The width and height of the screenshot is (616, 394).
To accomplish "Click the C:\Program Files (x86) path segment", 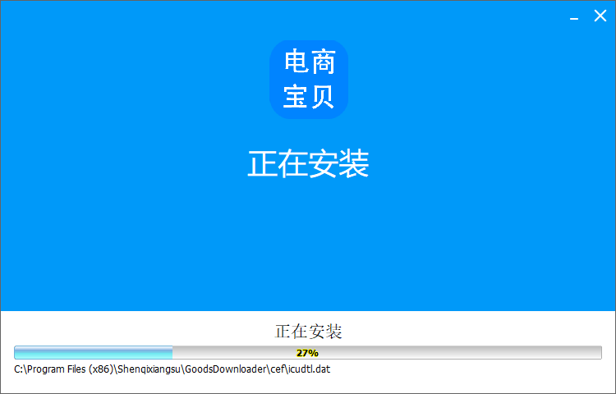I will (62, 369).
